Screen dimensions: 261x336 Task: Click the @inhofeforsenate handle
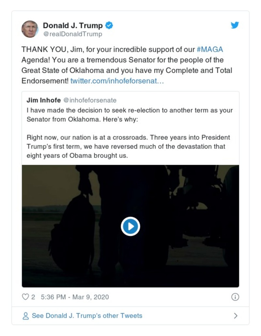coord(89,100)
